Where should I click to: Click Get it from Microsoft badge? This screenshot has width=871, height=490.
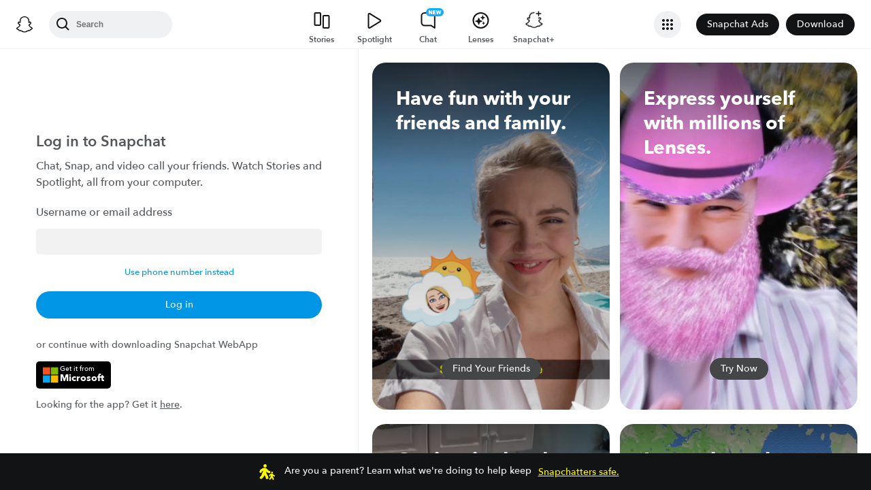73,375
